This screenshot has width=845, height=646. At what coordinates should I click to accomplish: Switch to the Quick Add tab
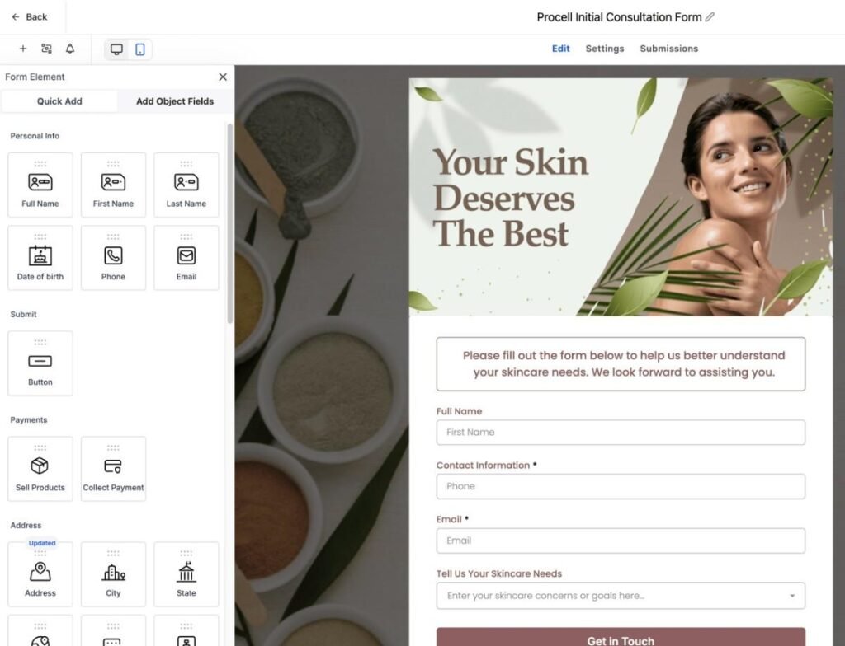[x=59, y=101]
